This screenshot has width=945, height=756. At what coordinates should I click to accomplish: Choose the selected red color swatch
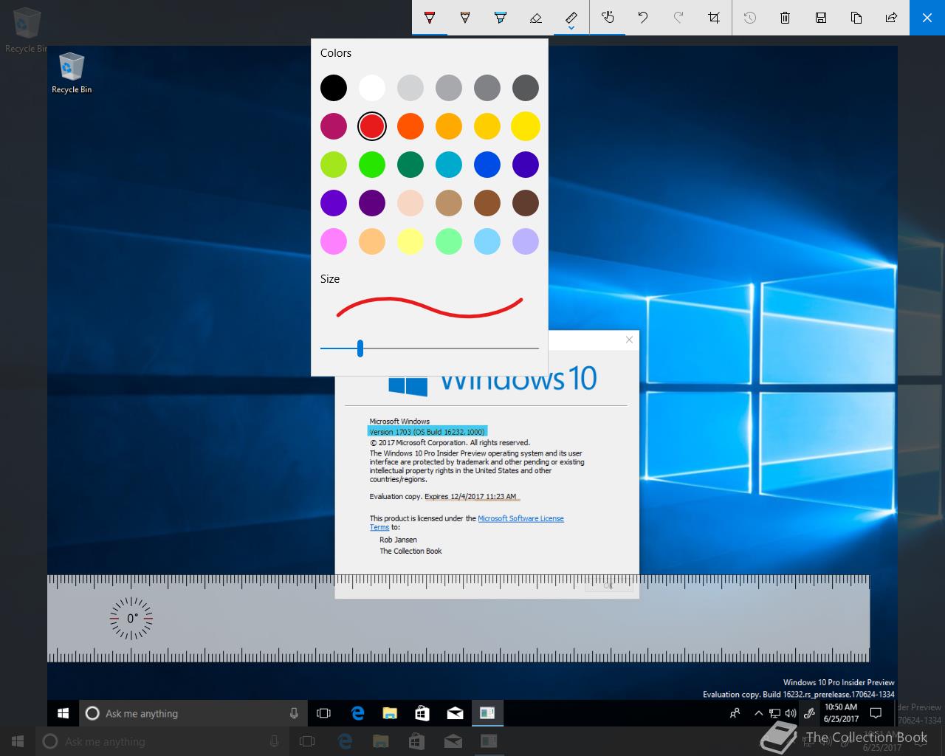tap(372, 126)
